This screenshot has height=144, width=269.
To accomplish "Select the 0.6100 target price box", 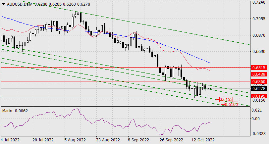I will 231,104.
